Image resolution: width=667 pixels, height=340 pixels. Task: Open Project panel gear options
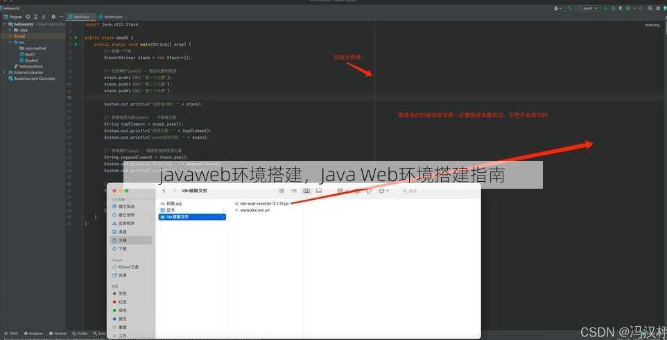(x=53, y=17)
